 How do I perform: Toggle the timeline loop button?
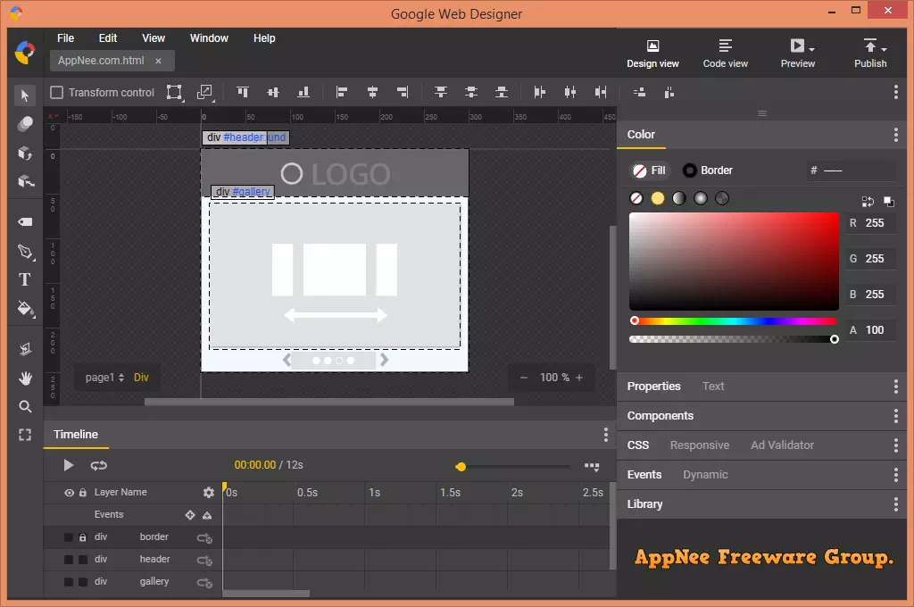pyautogui.click(x=98, y=465)
